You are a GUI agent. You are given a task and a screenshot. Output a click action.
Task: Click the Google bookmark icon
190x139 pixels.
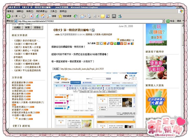[x=101, y=43]
